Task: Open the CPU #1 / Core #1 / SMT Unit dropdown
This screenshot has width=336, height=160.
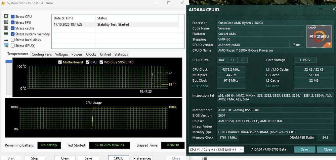Action: point(216,150)
